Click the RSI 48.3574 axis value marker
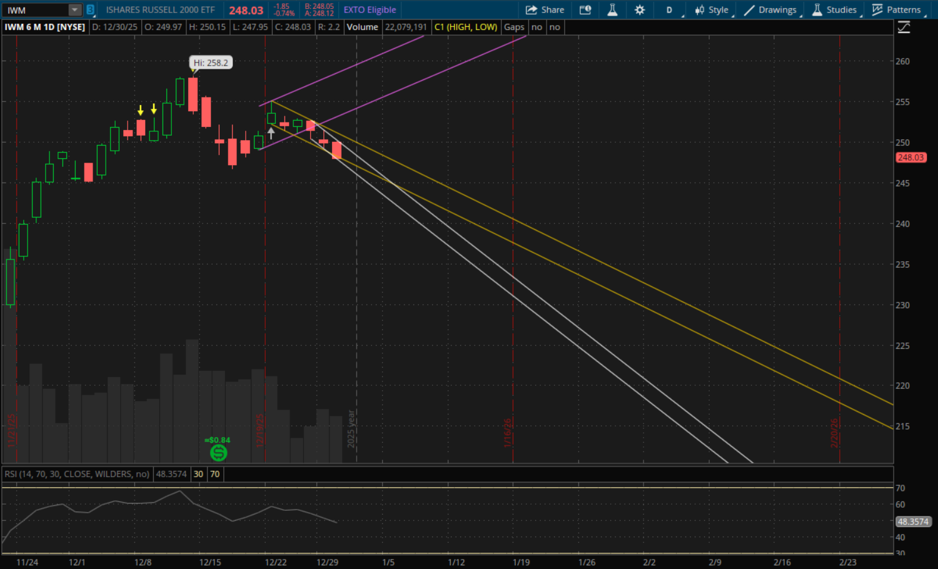 (x=913, y=521)
